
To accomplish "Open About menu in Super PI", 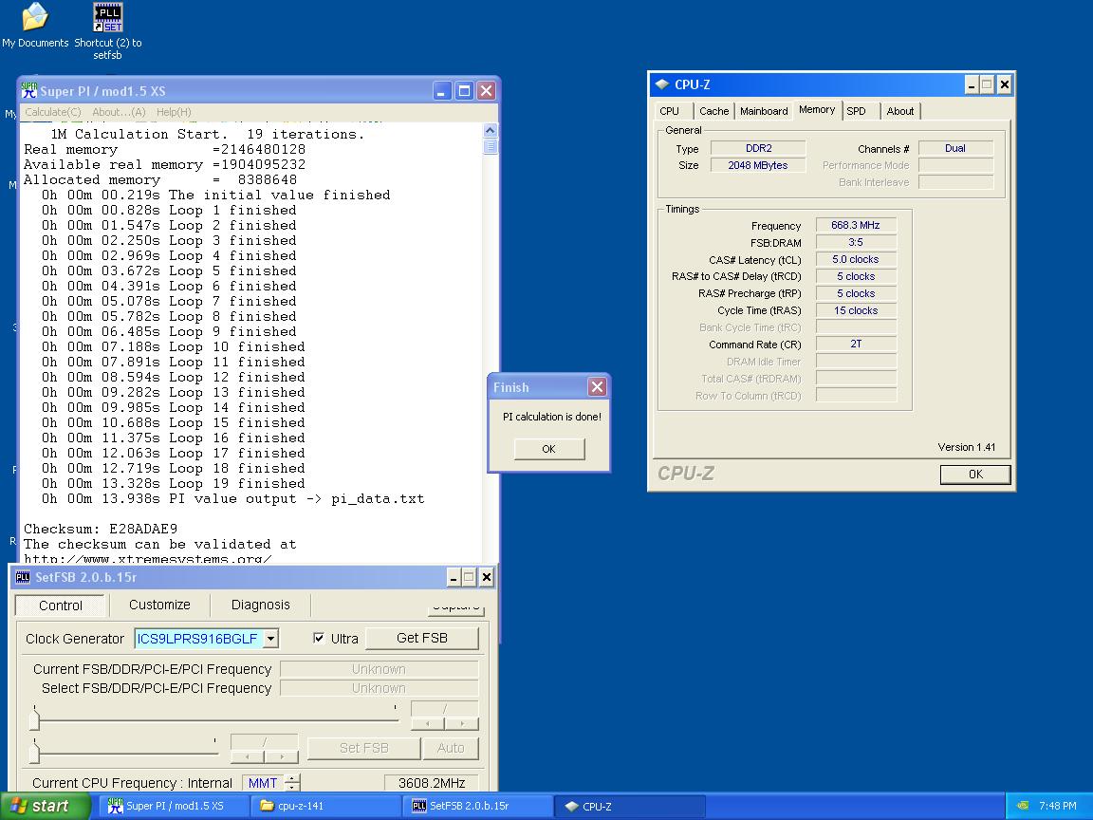I will 119,112.
